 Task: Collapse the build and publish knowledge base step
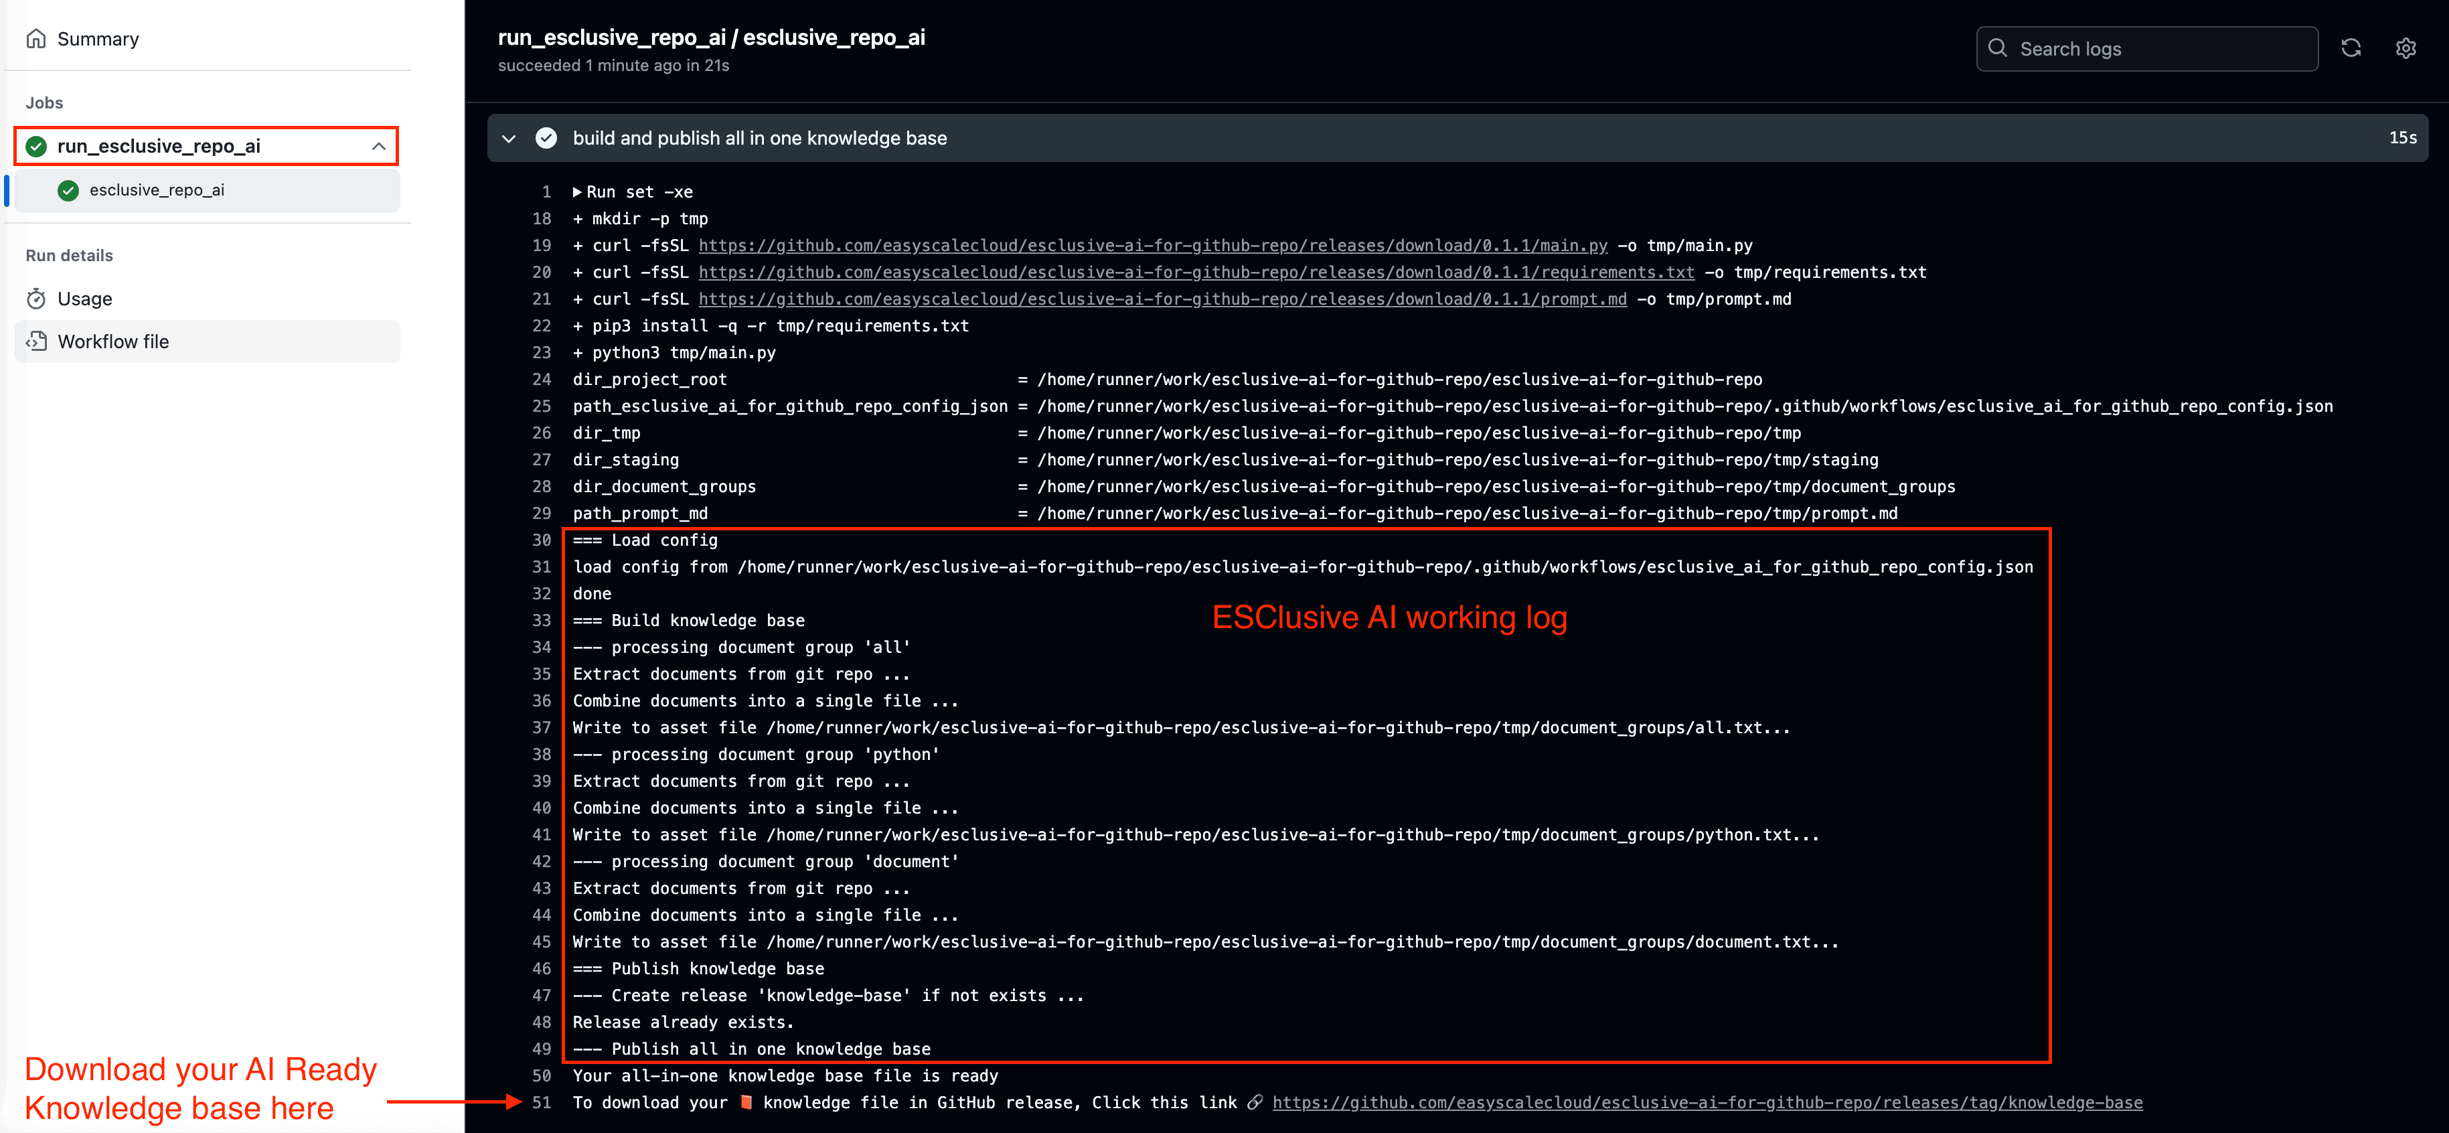[x=509, y=138]
